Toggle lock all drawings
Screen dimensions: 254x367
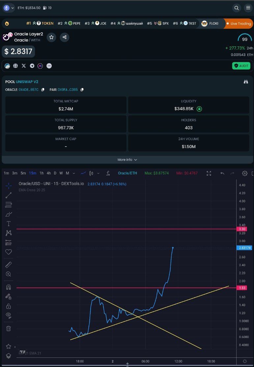click(x=9, y=306)
